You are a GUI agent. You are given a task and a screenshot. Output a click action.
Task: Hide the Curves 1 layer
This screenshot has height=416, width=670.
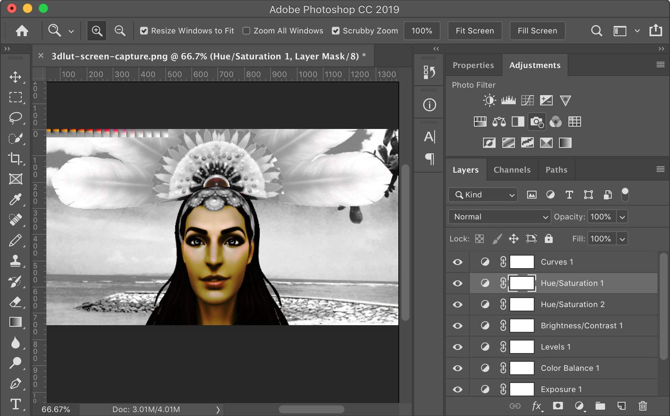point(457,262)
